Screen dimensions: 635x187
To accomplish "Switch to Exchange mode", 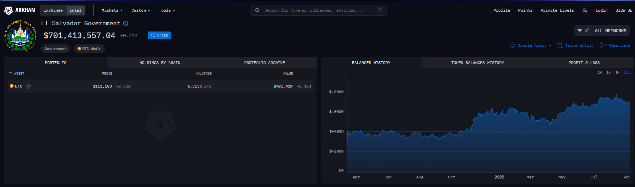I will [x=53, y=10].
